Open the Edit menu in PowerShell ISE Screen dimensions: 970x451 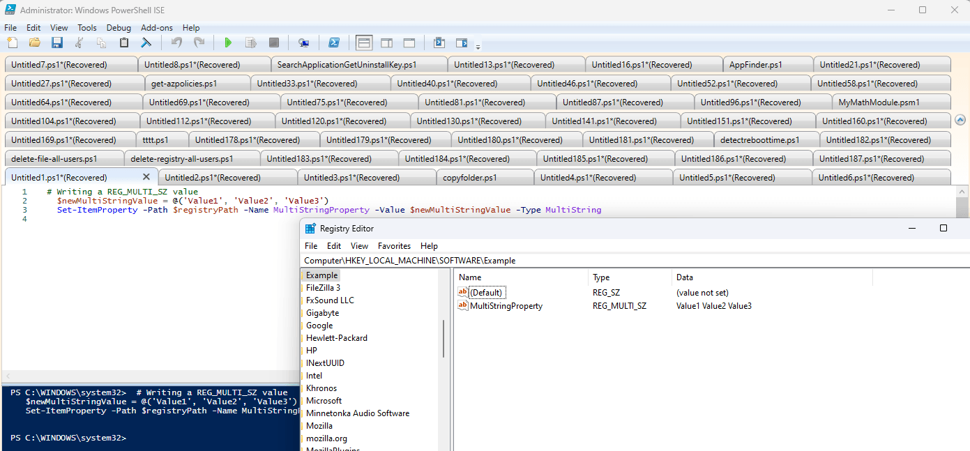(x=33, y=28)
